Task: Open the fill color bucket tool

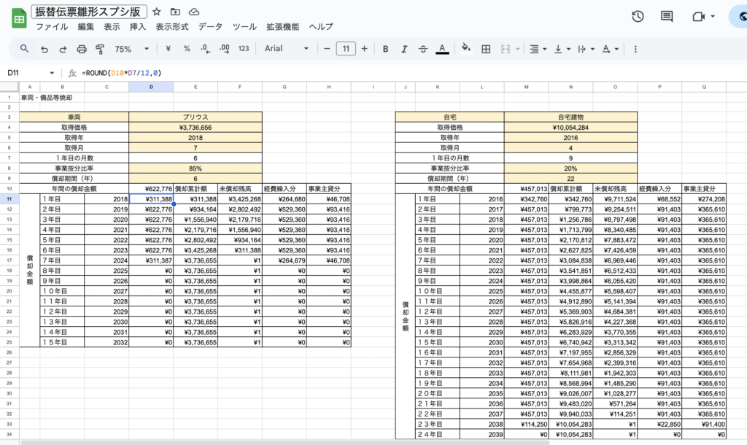Action: 466,49
